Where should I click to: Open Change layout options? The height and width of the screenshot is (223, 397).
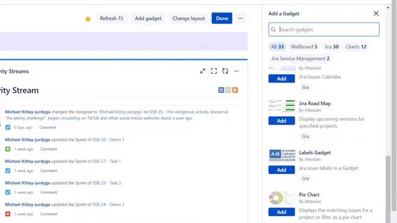click(189, 19)
